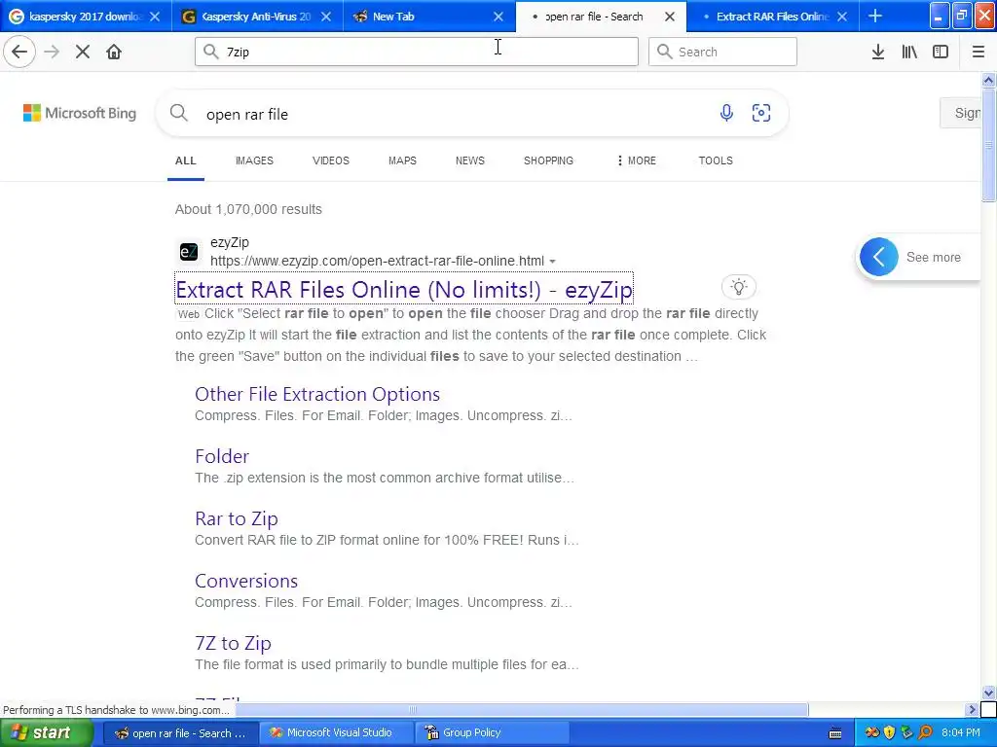Screen dimensions: 997x747
Task: Click the forward navigation arrow
Action: click(52, 52)
